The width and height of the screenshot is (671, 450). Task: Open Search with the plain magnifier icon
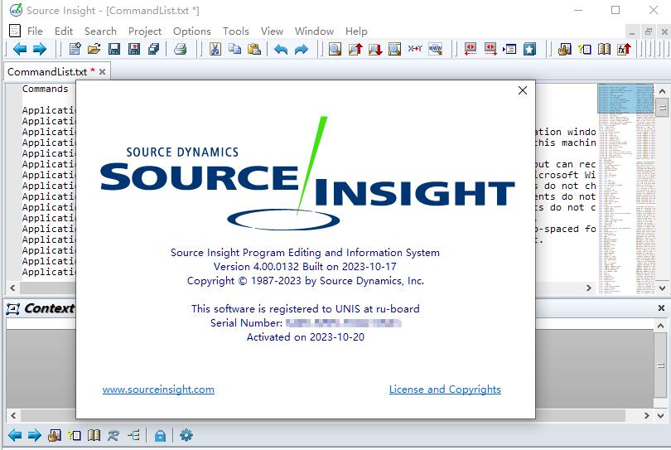point(335,49)
